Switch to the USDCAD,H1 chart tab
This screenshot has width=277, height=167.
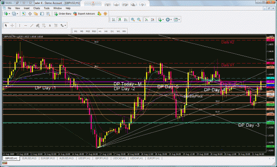pos(119,158)
